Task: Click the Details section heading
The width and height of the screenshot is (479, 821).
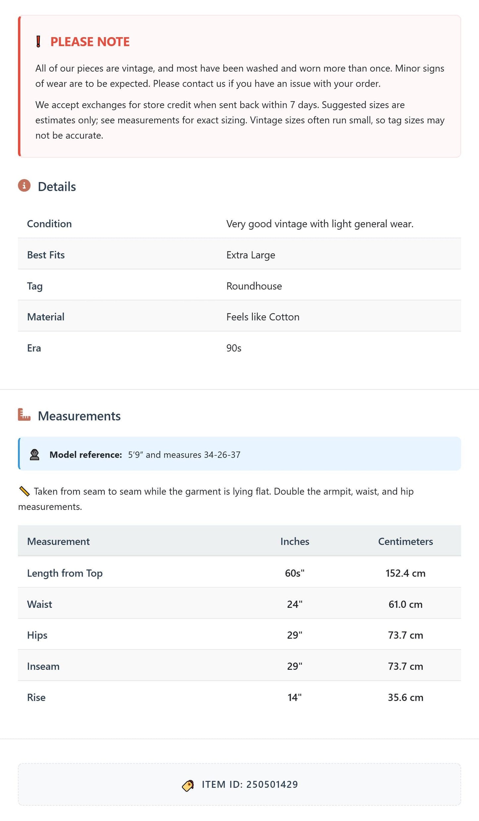Action: coord(57,187)
